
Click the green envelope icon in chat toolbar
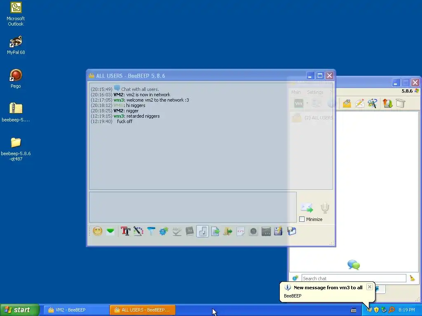pyautogui.click(x=110, y=231)
